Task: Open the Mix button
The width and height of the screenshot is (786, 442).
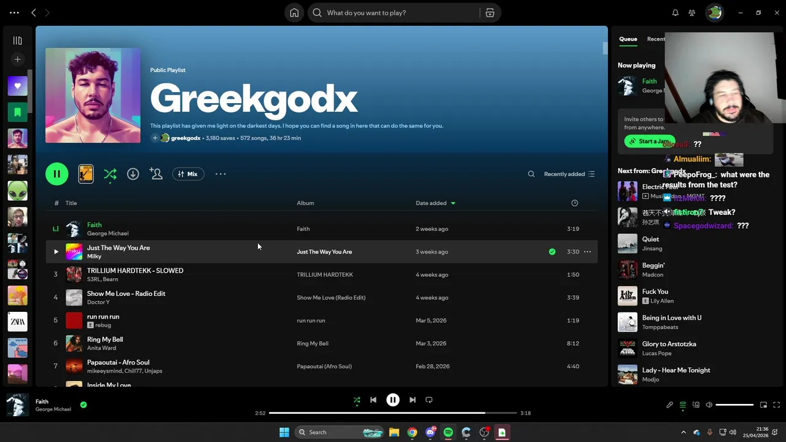Action: tap(188, 174)
